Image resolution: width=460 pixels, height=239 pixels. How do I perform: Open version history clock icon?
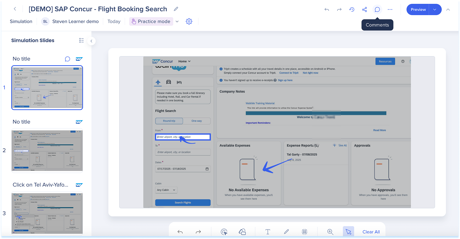352,9
